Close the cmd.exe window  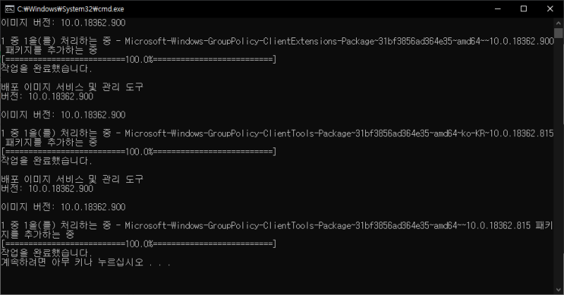(x=550, y=8)
